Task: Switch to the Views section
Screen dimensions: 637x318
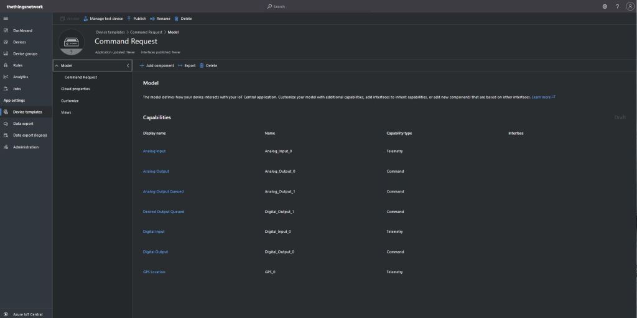Action: coord(66,112)
